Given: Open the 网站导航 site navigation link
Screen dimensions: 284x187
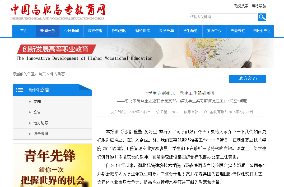Looking at the screenshot, I should pyautogui.click(x=259, y=6).
